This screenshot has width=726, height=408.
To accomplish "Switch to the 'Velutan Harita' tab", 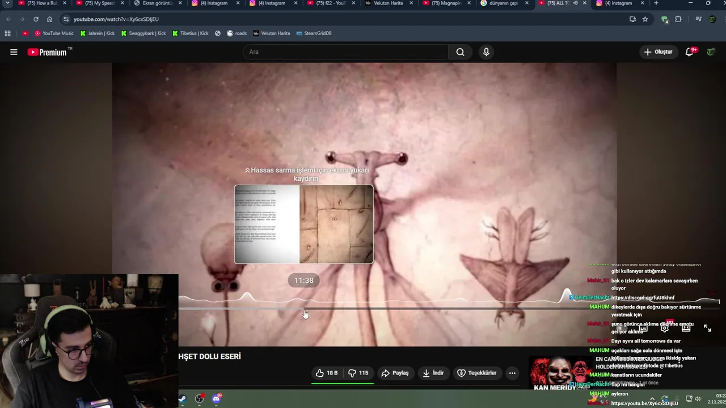I will click(x=390, y=3).
